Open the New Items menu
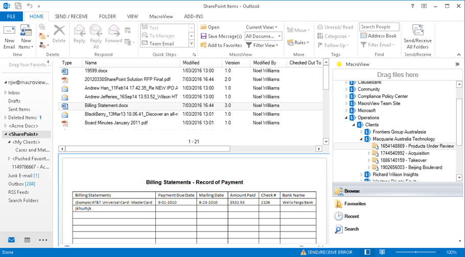Image resolution: width=465 pixels, height=257 pixels. [x=26, y=37]
